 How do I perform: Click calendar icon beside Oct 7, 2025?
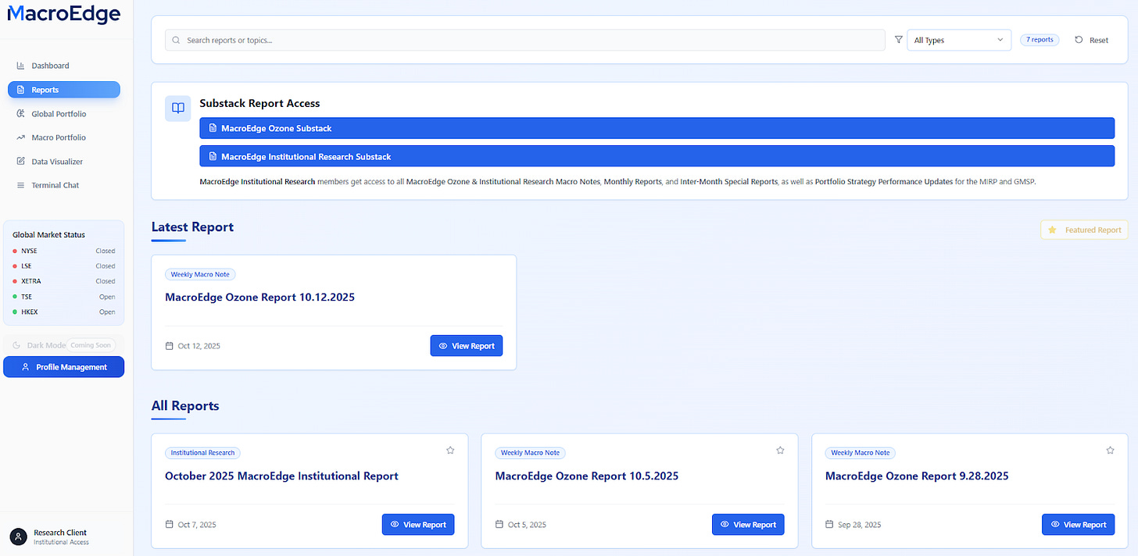[170, 525]
